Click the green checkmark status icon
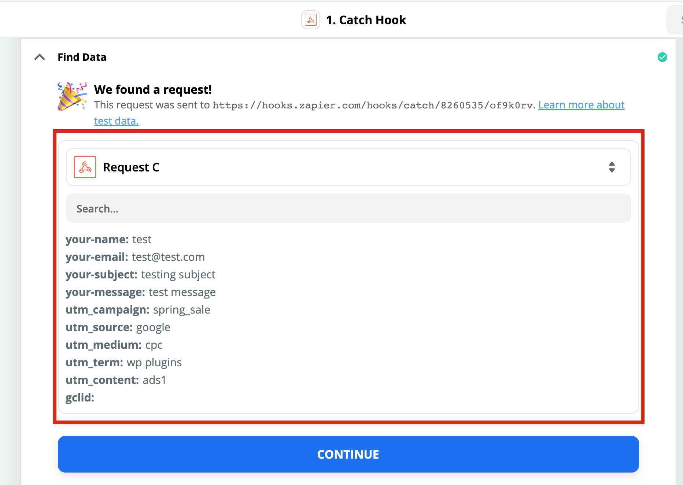 point(662,57)
